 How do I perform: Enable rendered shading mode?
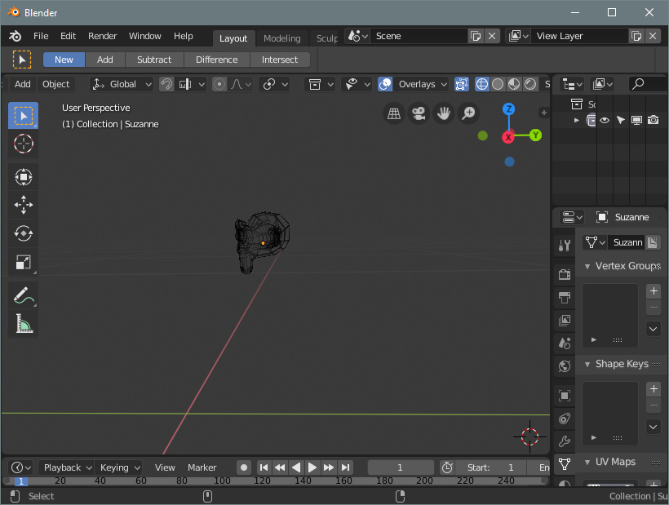click(x=530, y=84)
